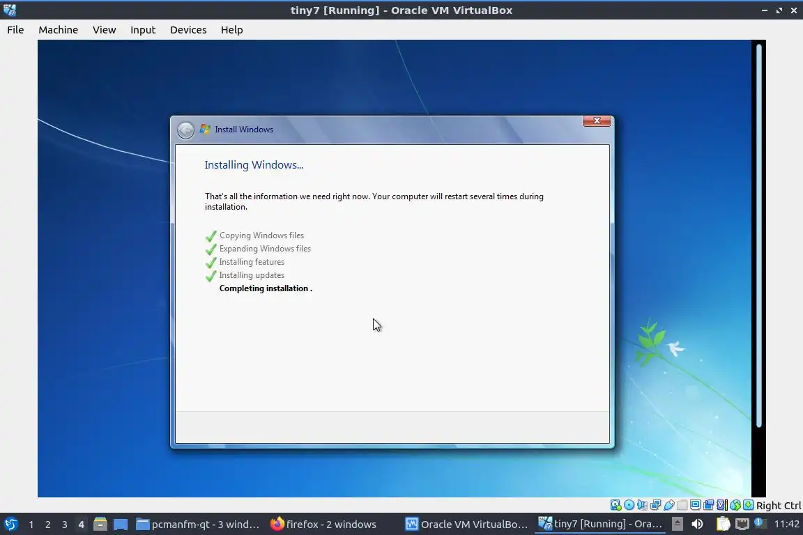
Task: Click 'Expanding Windows files' step text
Action: [x=265, y=249]
